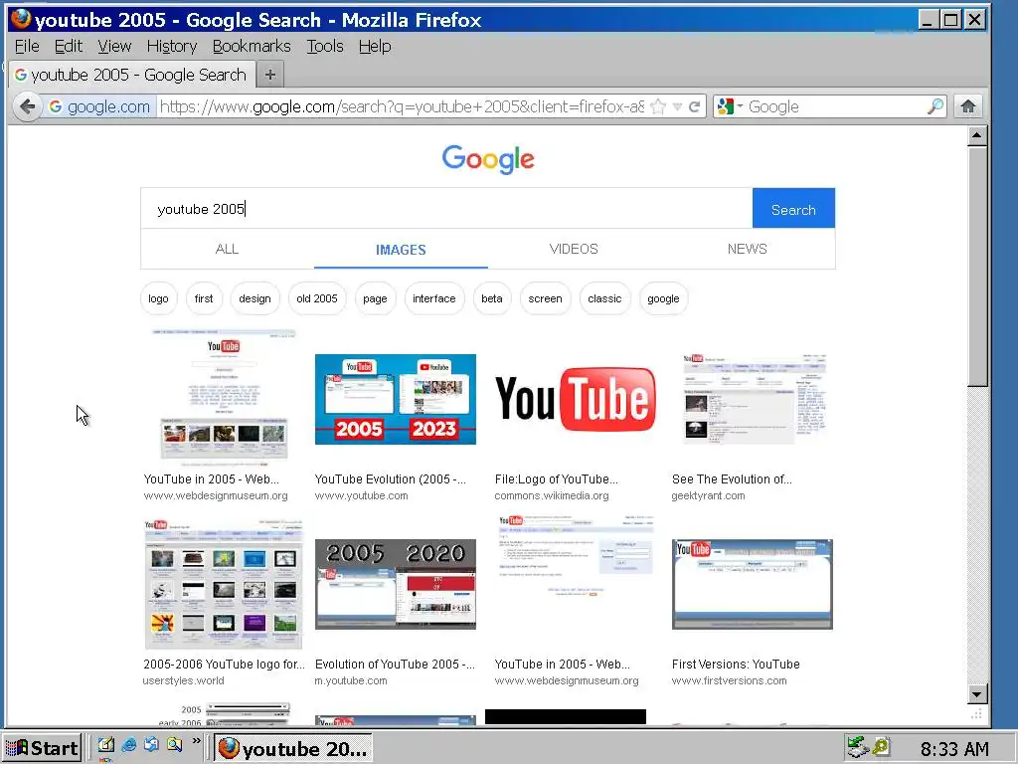Image resolution: width=1018 pixels, height=764 pixels.
Task: Click the 'File:Logo of YouTube...' title link
Action: click(557, 478)
